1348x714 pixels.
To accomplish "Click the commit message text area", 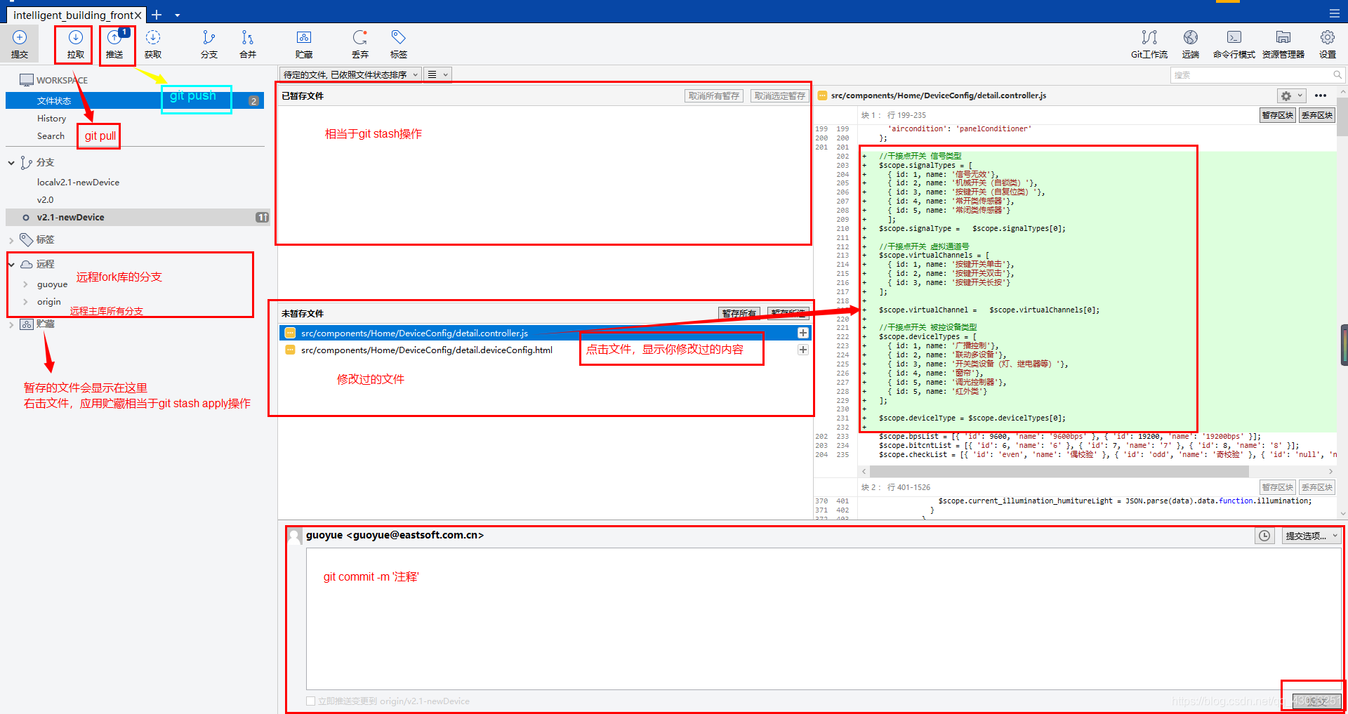I will [824, 619].
